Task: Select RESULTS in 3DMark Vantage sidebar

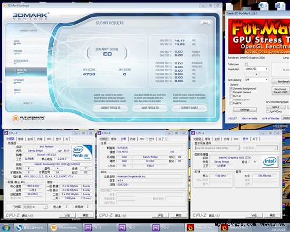Action: click(26, 72)
